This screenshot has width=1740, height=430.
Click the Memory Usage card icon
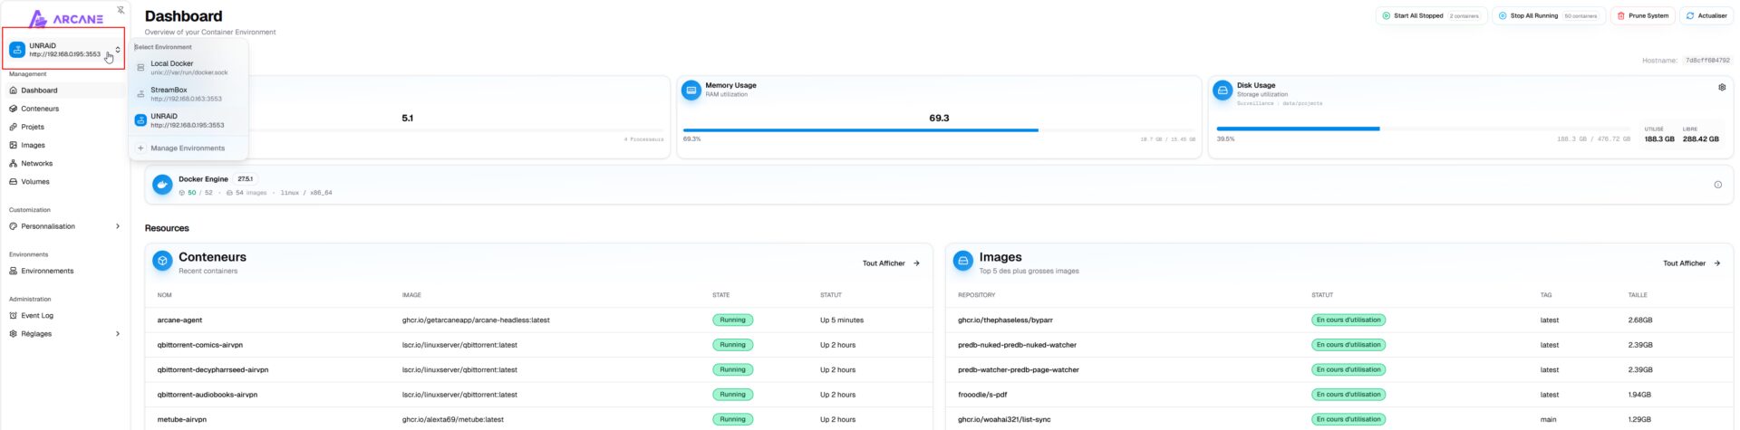(x=691, y=90)
